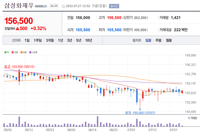Click the red 20-day moving average swatch
Screen dimensions: 200x133
pyautogui.click(x=13, y=52)
